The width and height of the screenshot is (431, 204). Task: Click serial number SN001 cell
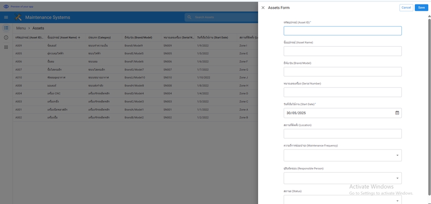tap(167, 110)
